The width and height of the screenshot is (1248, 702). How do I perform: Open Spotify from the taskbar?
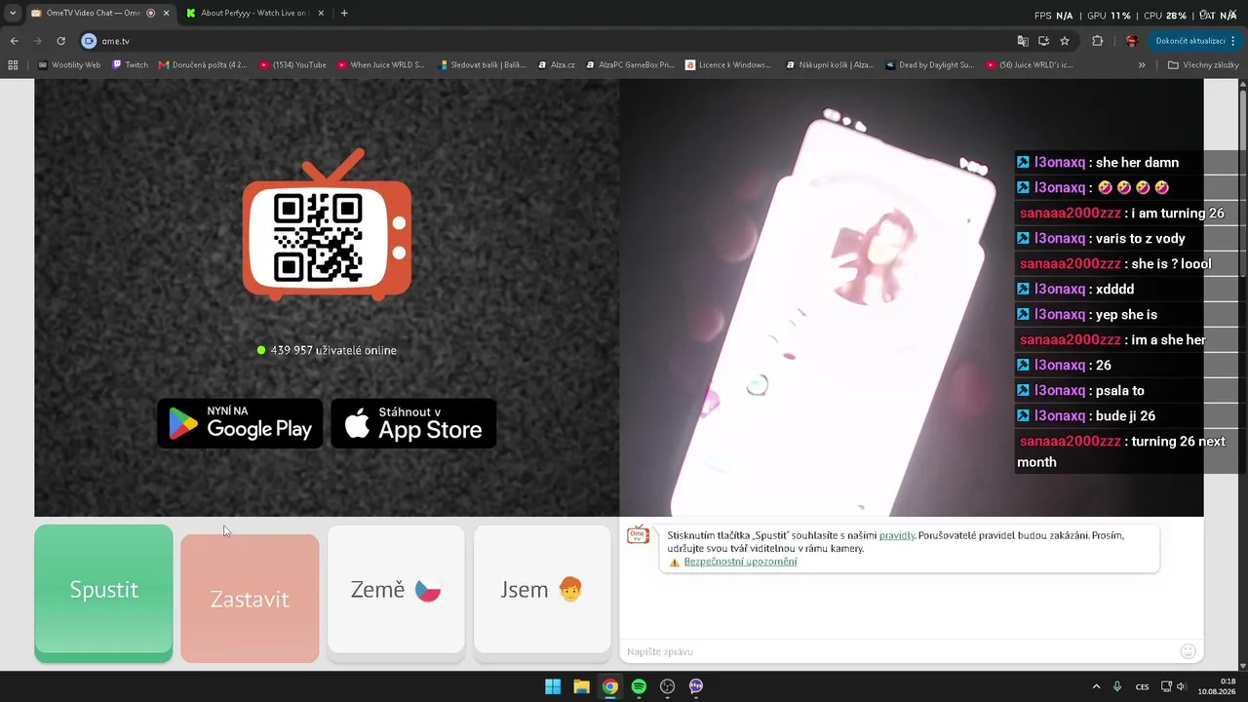639,686
